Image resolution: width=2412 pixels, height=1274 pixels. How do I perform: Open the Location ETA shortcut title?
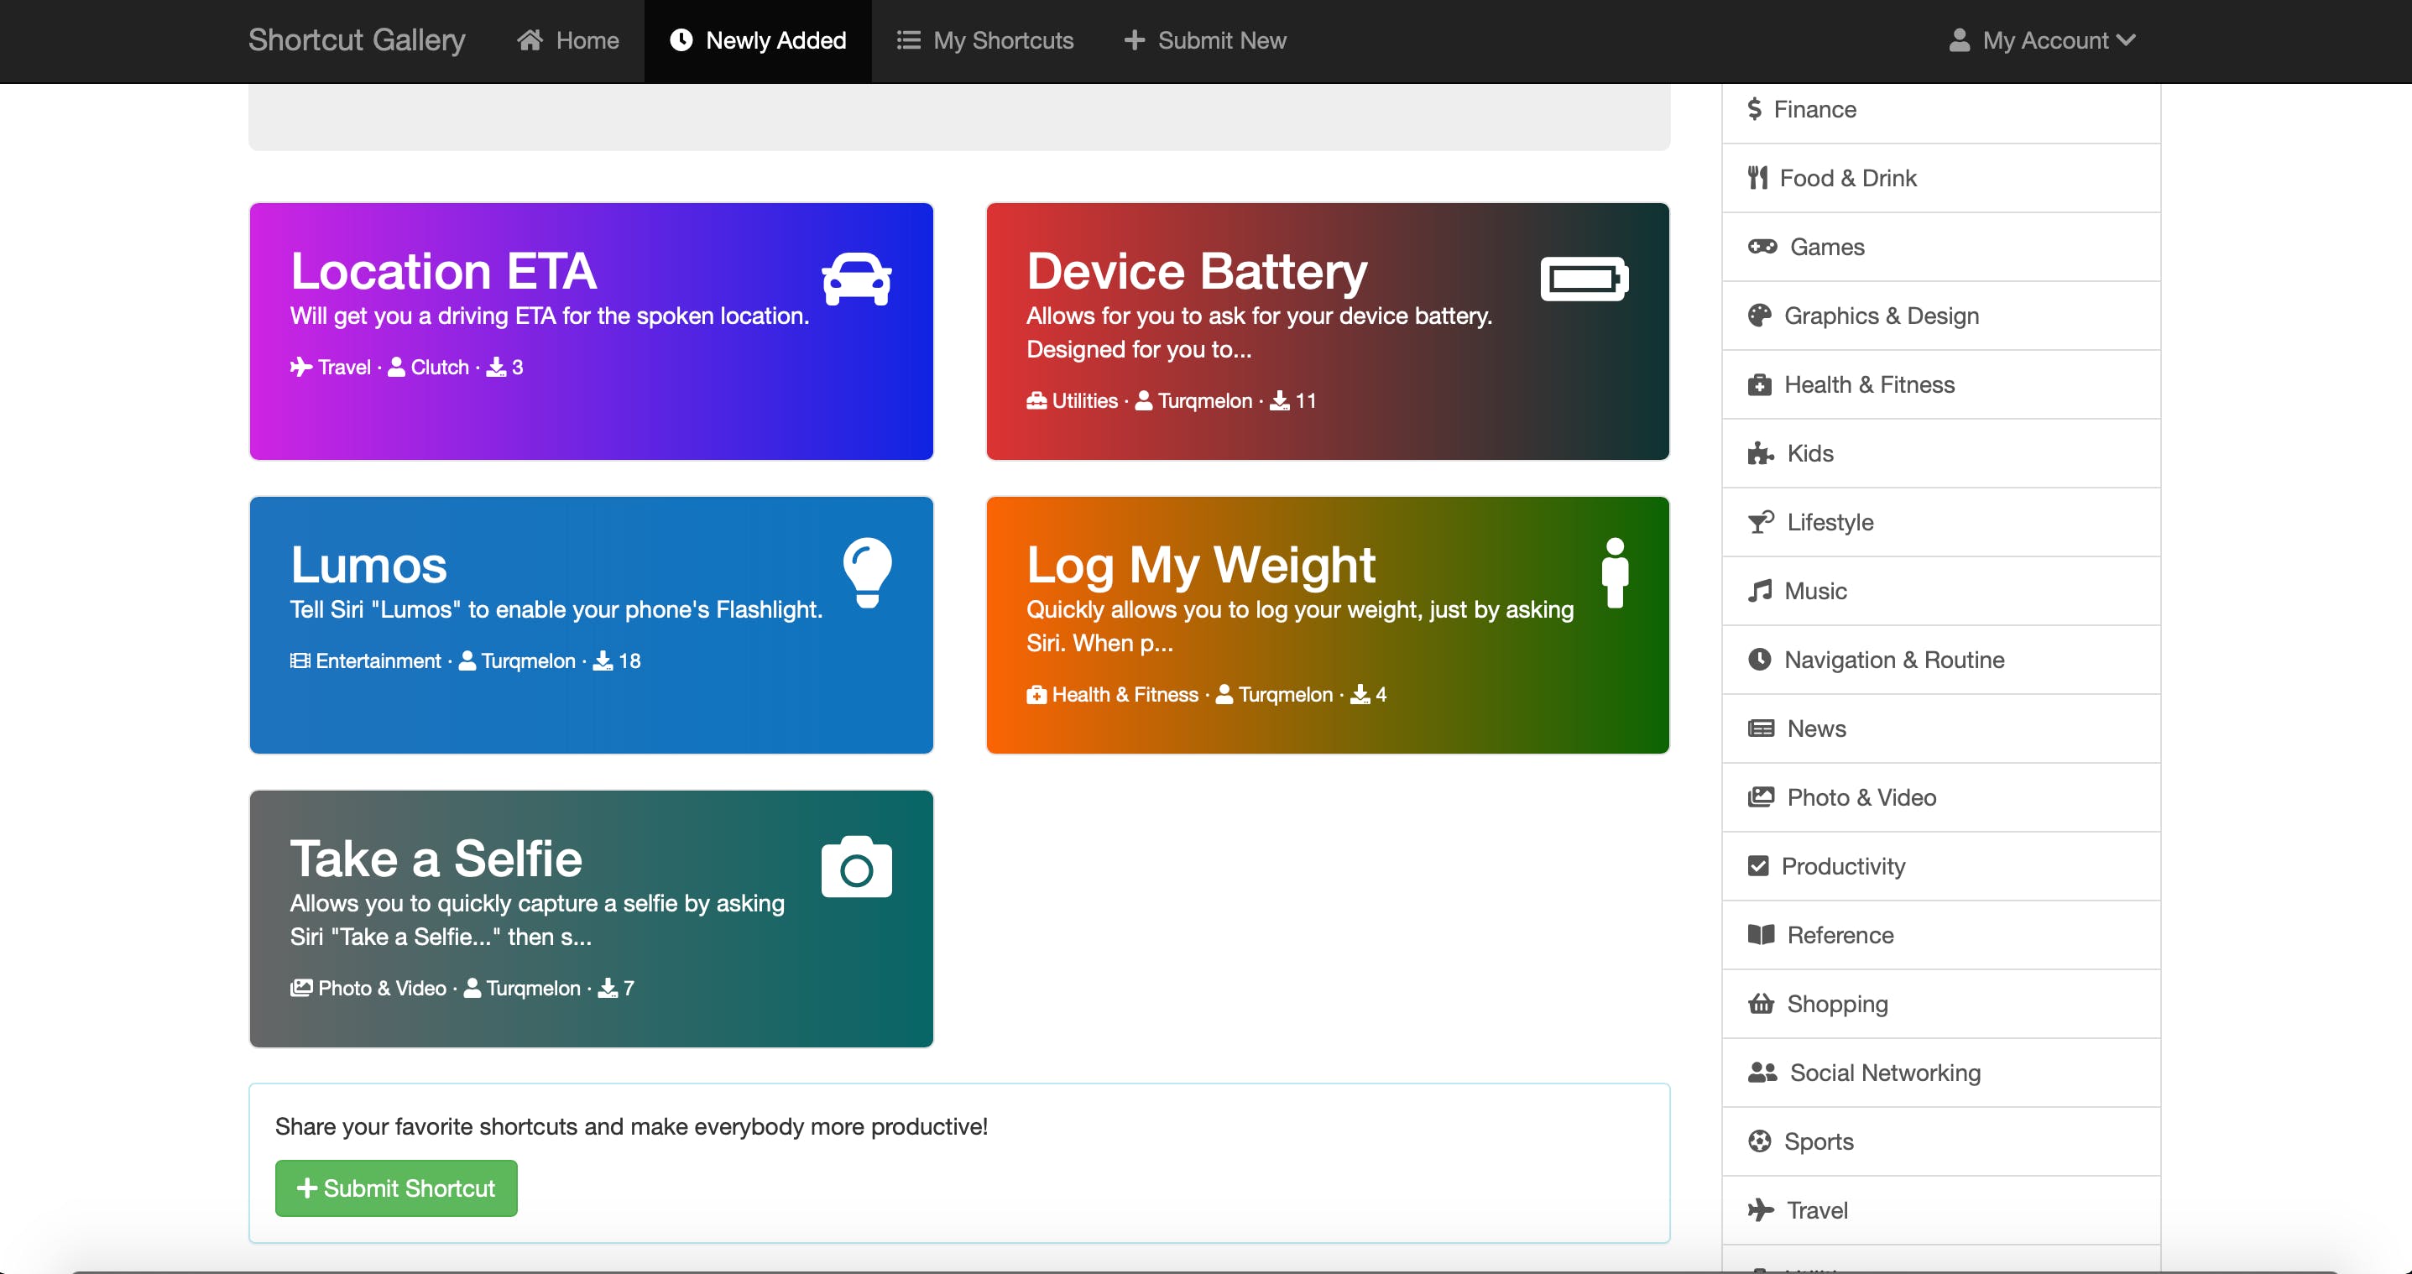[443, 271]
